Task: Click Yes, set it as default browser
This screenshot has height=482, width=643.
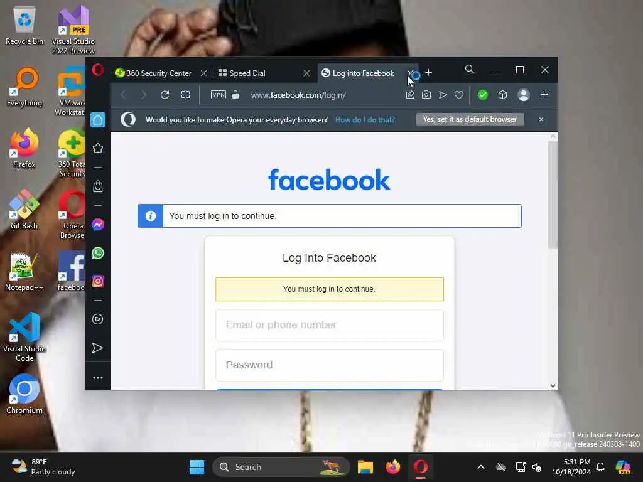Action: point(470,119)
